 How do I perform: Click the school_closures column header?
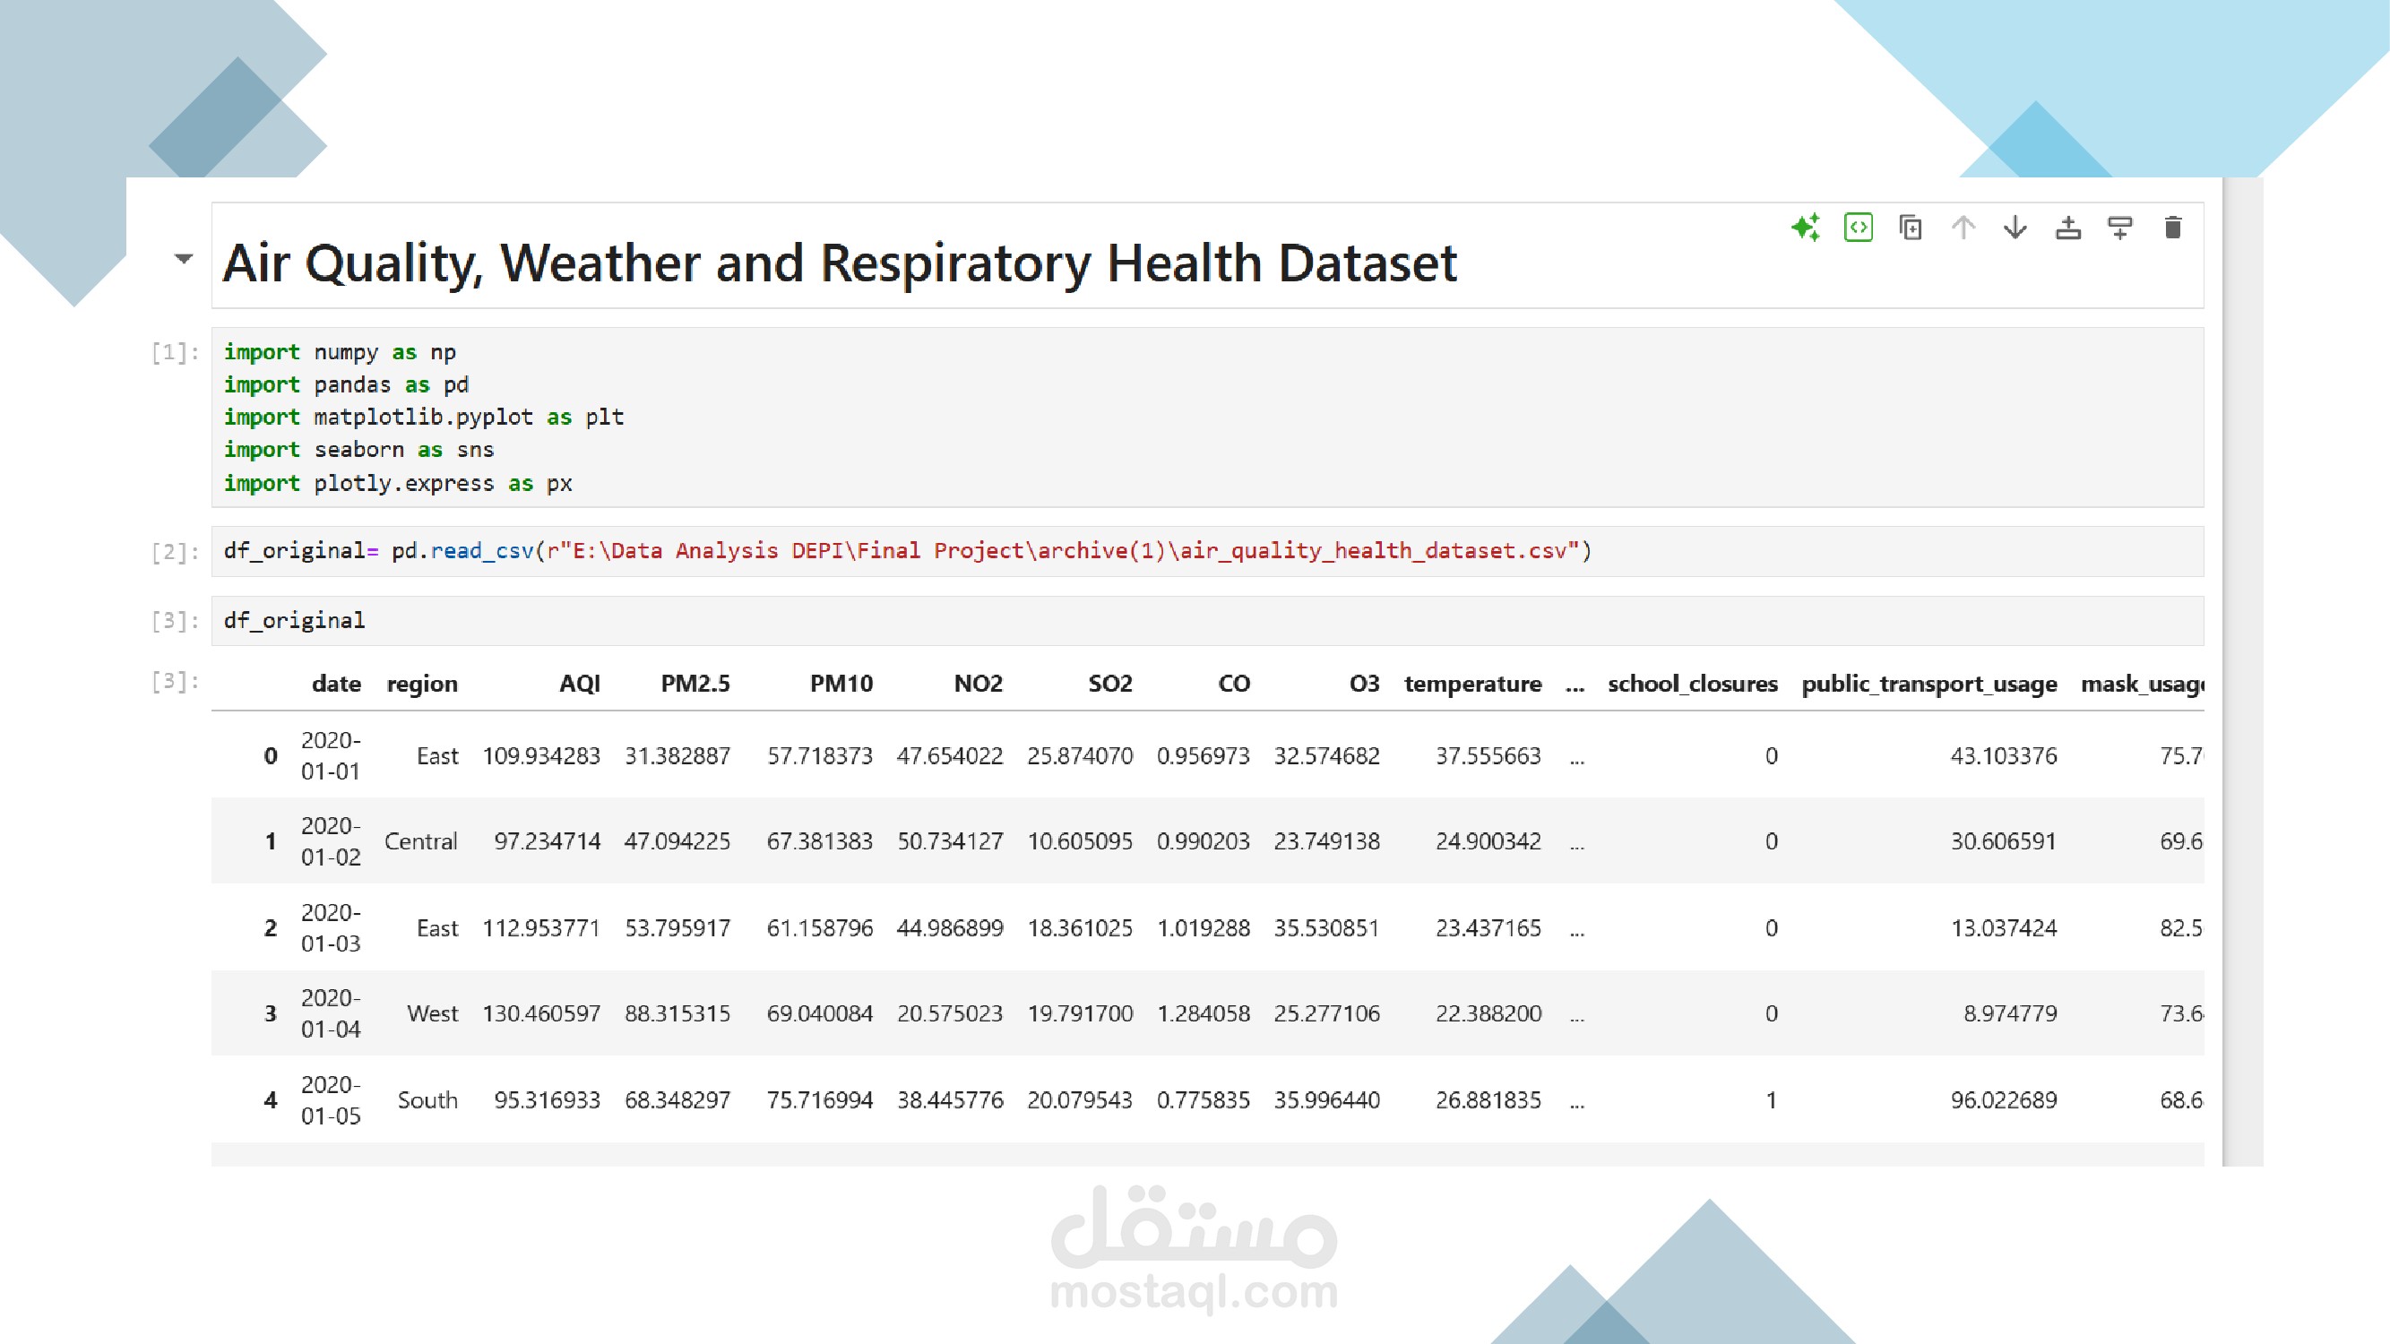(x=1692, y=684)
